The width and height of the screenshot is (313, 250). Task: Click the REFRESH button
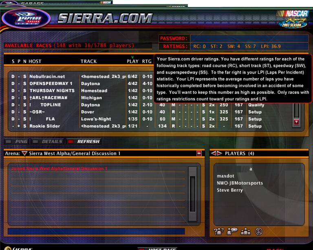pyautogui.click(x=84, y=141)
